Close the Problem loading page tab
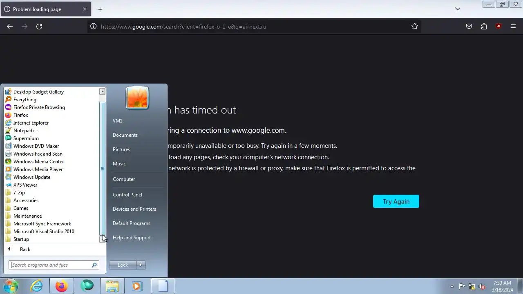 [x=85, y=9]
